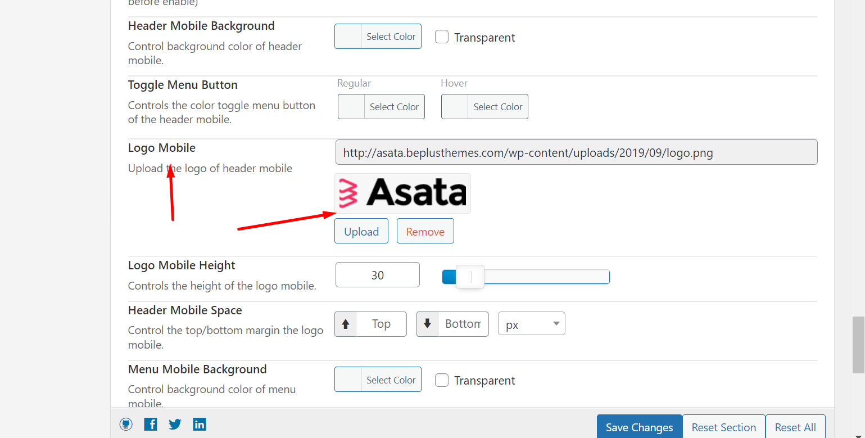Click Reset Section button
Viewport: 865px width, 438px height.
tap(724, 427)
